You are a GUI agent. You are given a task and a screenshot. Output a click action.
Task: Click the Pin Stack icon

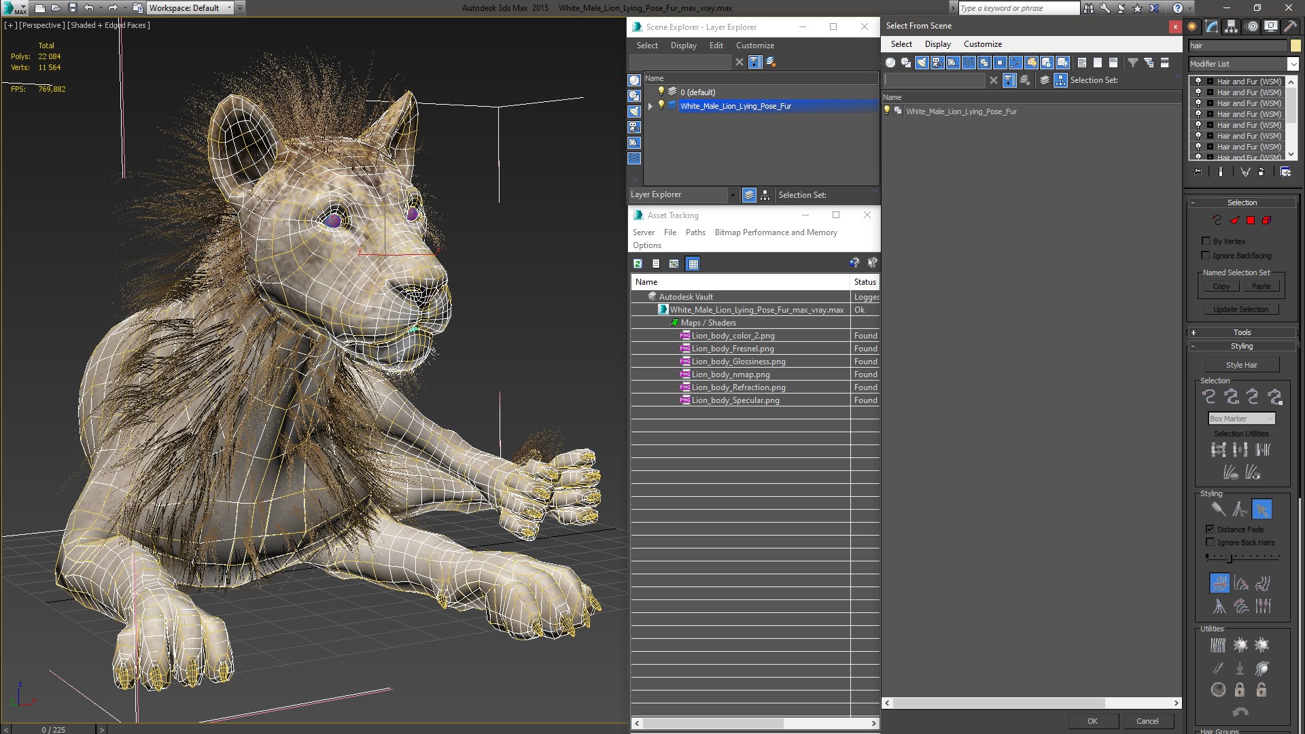point(1198,172)
